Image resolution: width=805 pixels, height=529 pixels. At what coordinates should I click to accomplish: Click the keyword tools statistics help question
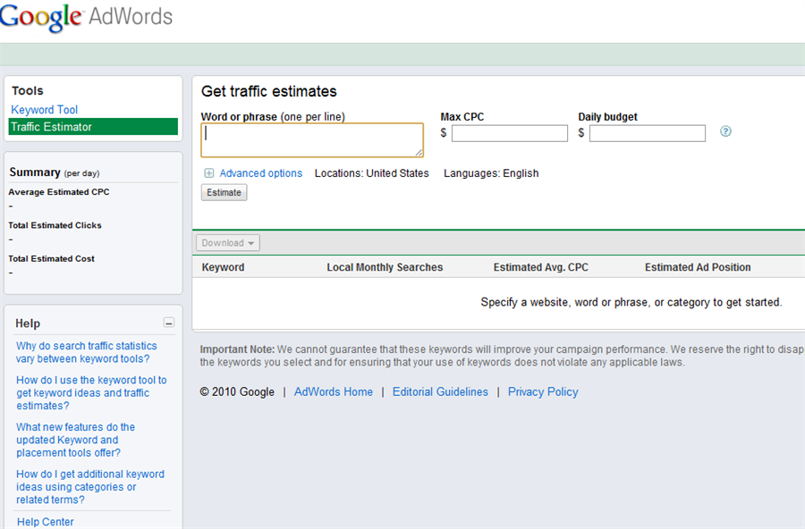tap(86, 352)
